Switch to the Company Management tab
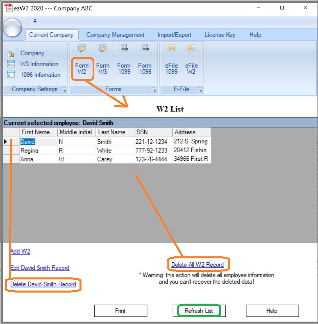 pyautogui.click(x=115, y=35)
